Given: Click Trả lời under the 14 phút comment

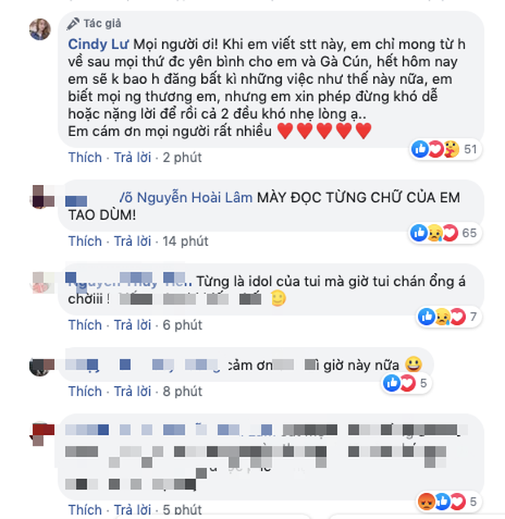Looking at the screenshot, I should tap(133, 241).
